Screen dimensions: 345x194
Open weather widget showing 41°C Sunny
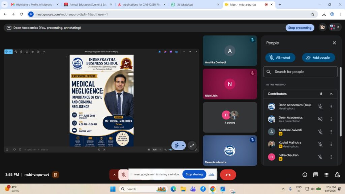[x=12, y=189]
